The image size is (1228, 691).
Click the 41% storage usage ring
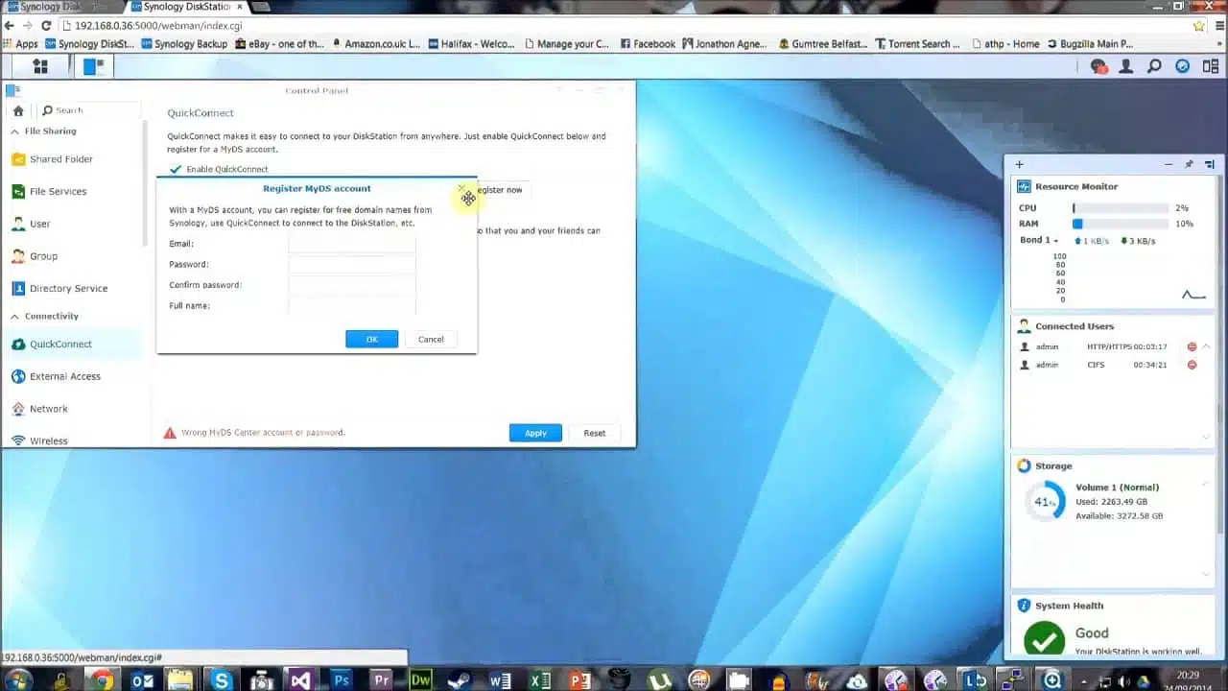[1044, 501]
